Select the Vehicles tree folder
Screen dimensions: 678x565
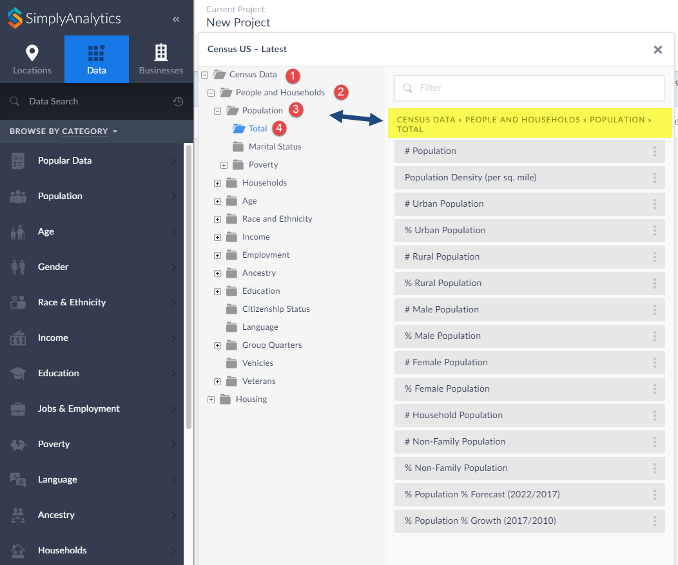click(249, 363)
